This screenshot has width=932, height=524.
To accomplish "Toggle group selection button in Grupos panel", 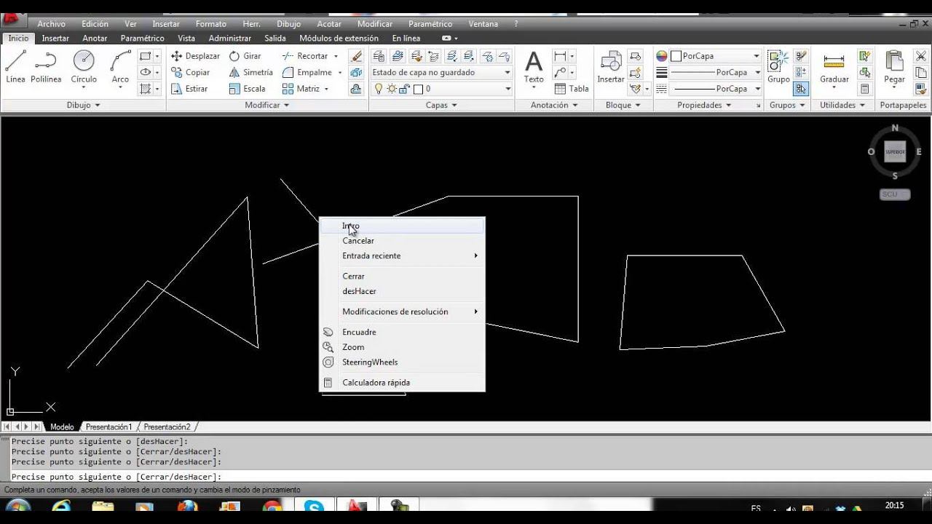I will pyautogui.click(x=801, y=89).
